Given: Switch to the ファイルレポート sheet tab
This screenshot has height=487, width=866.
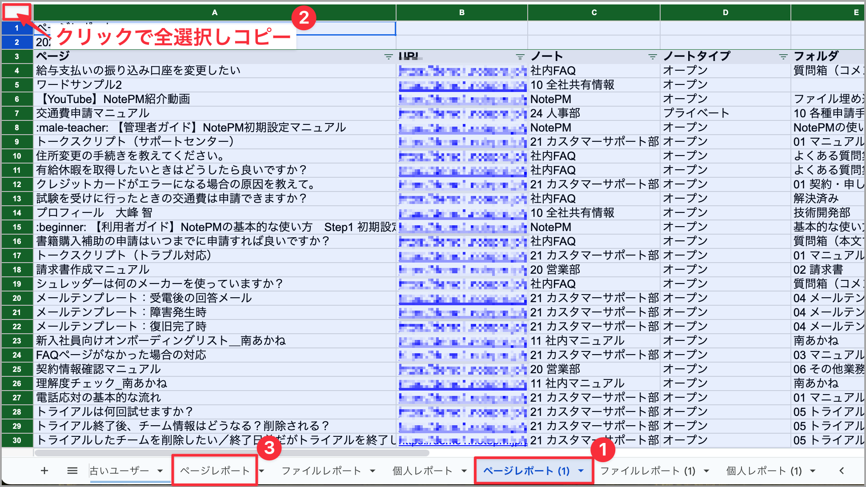Looking at the screenshot, I should [321, 471].
